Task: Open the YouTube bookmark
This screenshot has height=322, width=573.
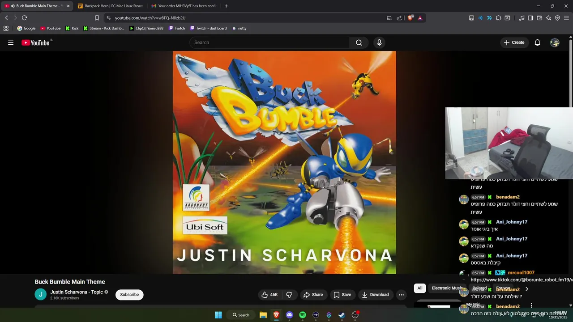Action: coord(50,28)
